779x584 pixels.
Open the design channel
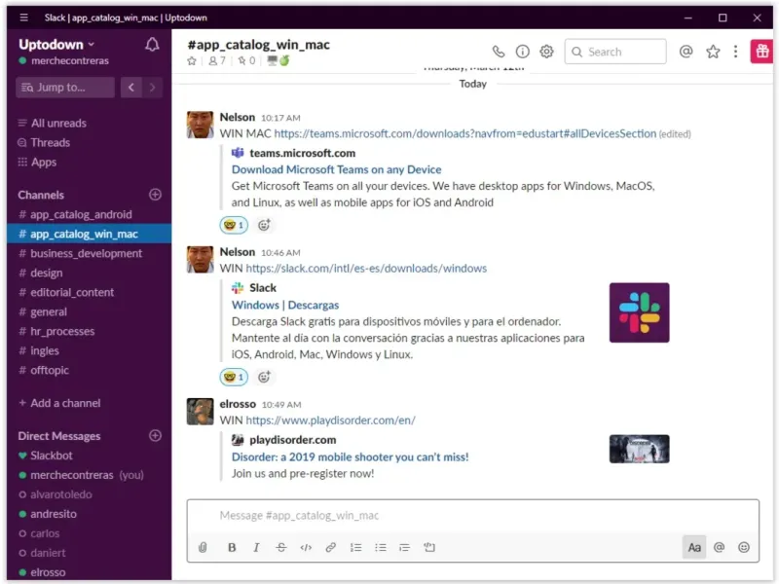pyautogui.click(x=46, y=273)
